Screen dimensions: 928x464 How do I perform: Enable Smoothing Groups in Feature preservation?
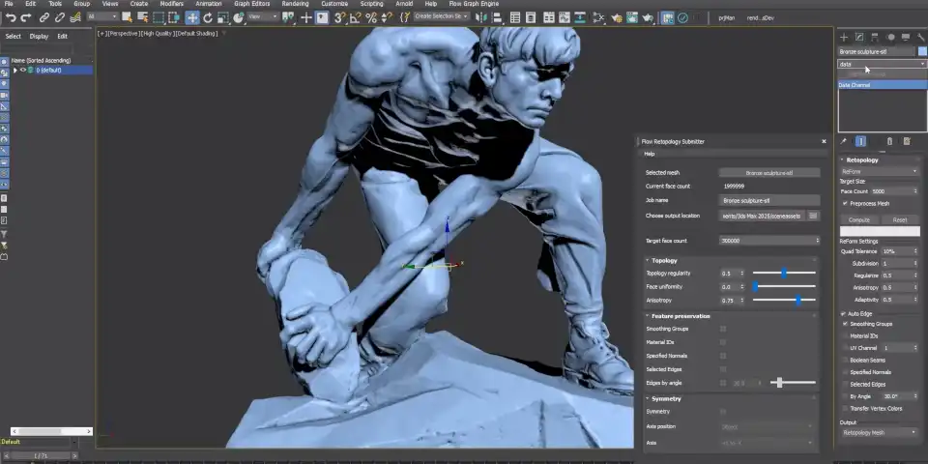pyautogui.click(x=723, y=329)
